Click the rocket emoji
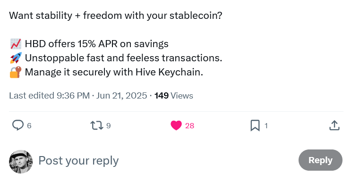The image size is (351, 182). [16, 58]
